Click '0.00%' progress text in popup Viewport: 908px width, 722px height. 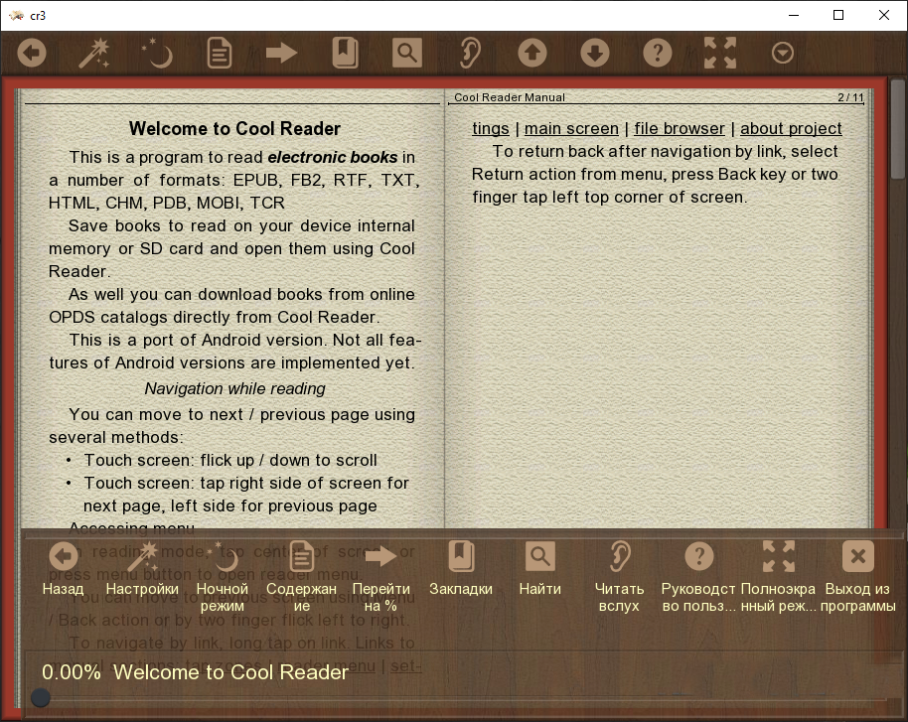(x=72, y=671)
